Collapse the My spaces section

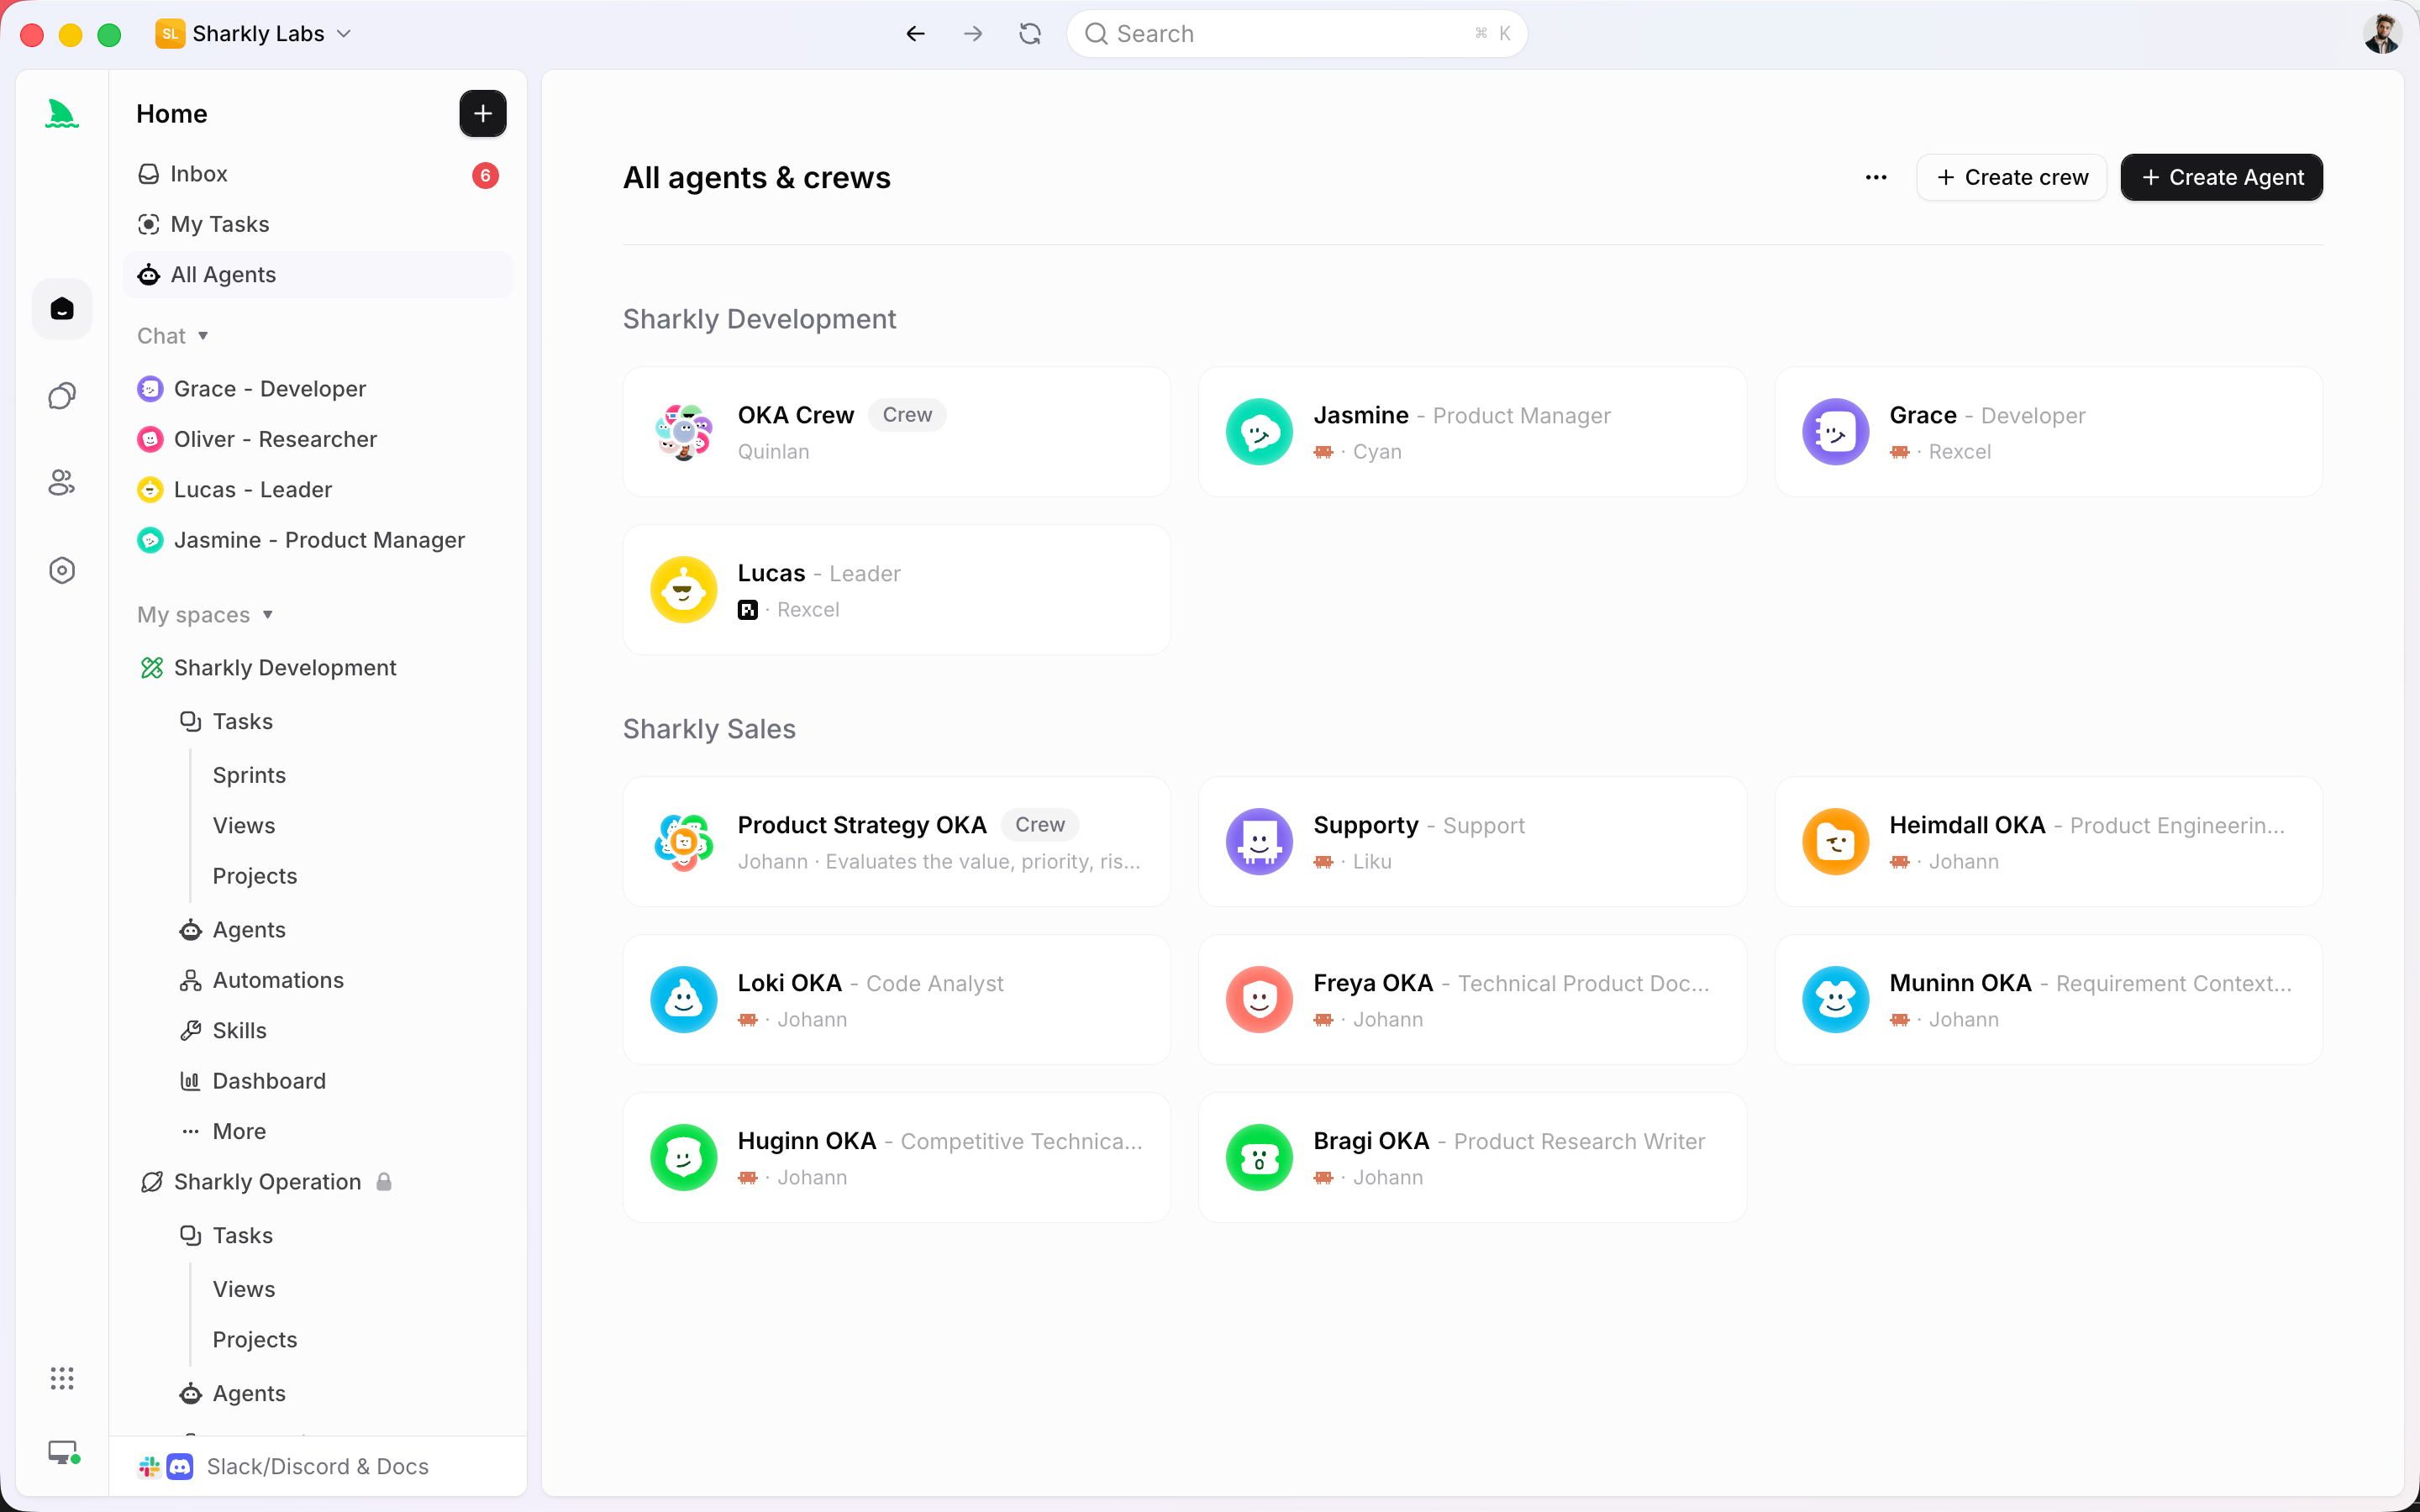(x=205, y=615)
